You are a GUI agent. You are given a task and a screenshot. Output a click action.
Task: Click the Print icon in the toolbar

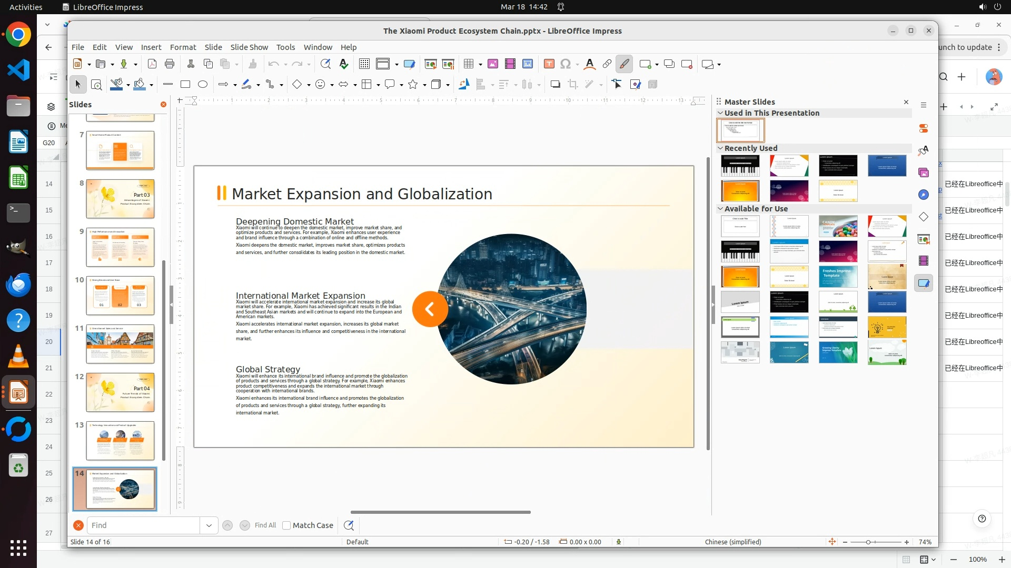170,64
